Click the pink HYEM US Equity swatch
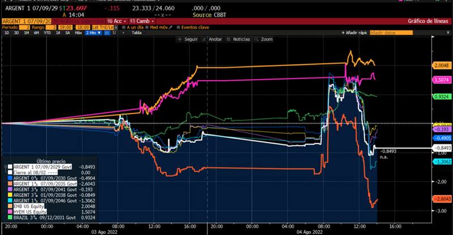 10,211
